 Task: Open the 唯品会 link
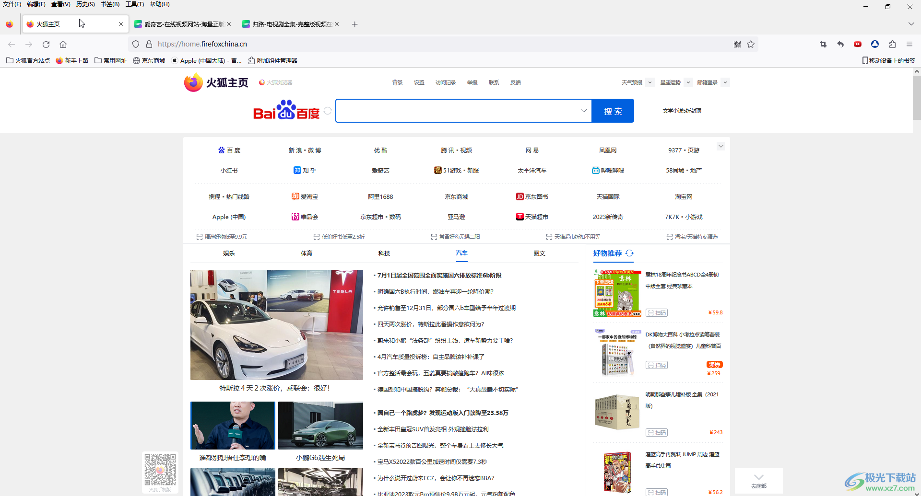click(x=305, y=217)
